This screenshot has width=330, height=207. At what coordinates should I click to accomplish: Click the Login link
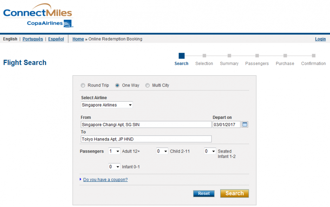pos(320,39)
